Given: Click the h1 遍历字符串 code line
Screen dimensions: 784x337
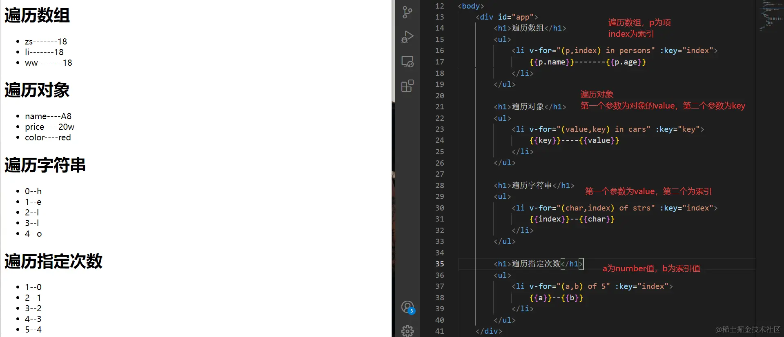Looking at the screenshot, I should click(534, 186).
